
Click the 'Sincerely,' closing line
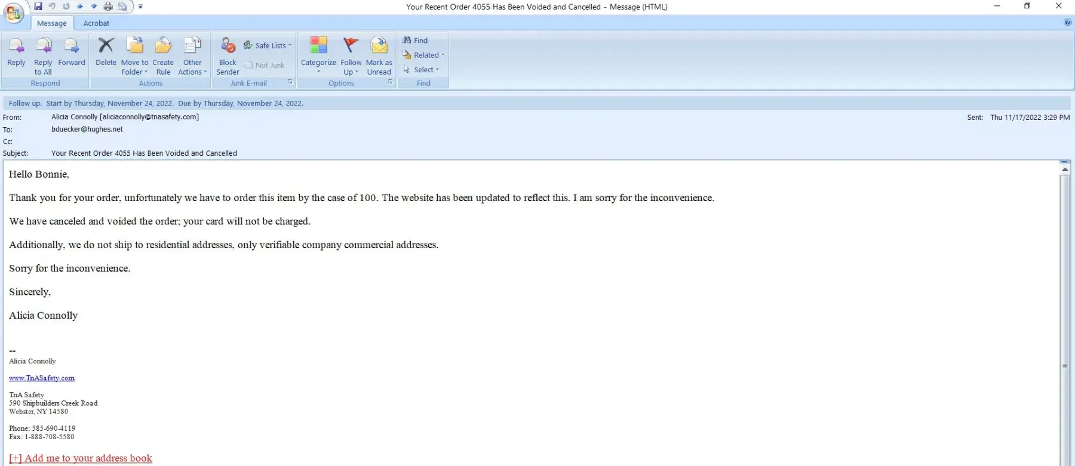click(x=30, y=292)
